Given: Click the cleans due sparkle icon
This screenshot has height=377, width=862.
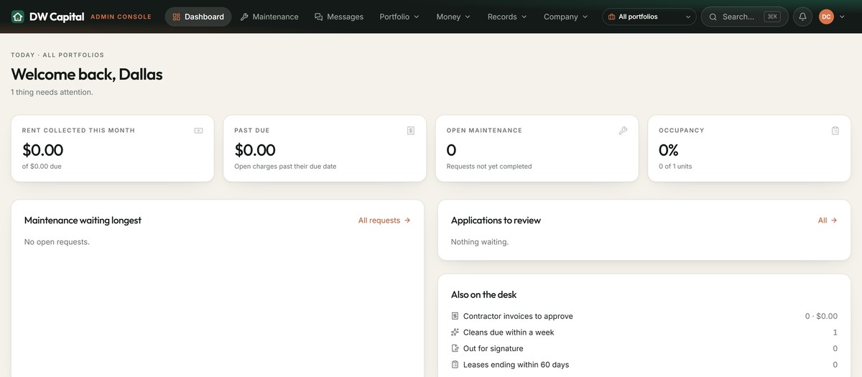Looking at the screenshot, I should tap(455, 332).
